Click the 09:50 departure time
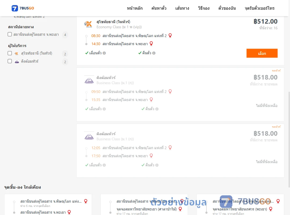 click(x=96, y=92)
